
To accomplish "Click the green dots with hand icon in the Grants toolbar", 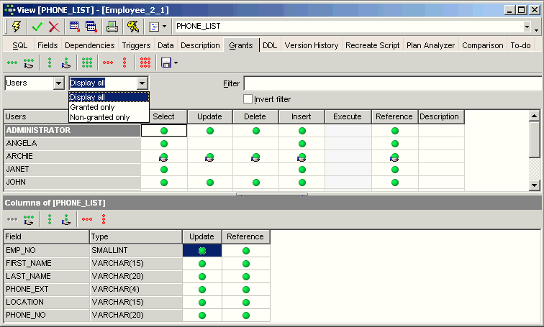I will (29, 63).
